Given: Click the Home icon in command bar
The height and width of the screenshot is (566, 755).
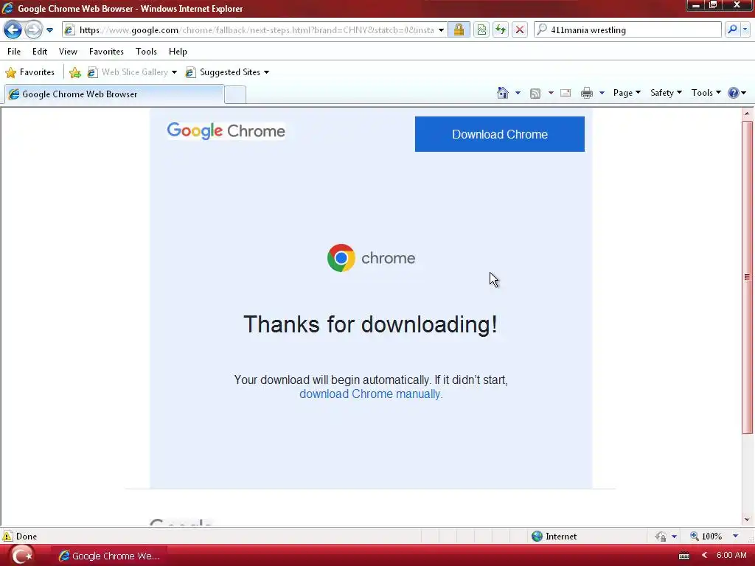Looking at the screenshot, I should [503, 93].
